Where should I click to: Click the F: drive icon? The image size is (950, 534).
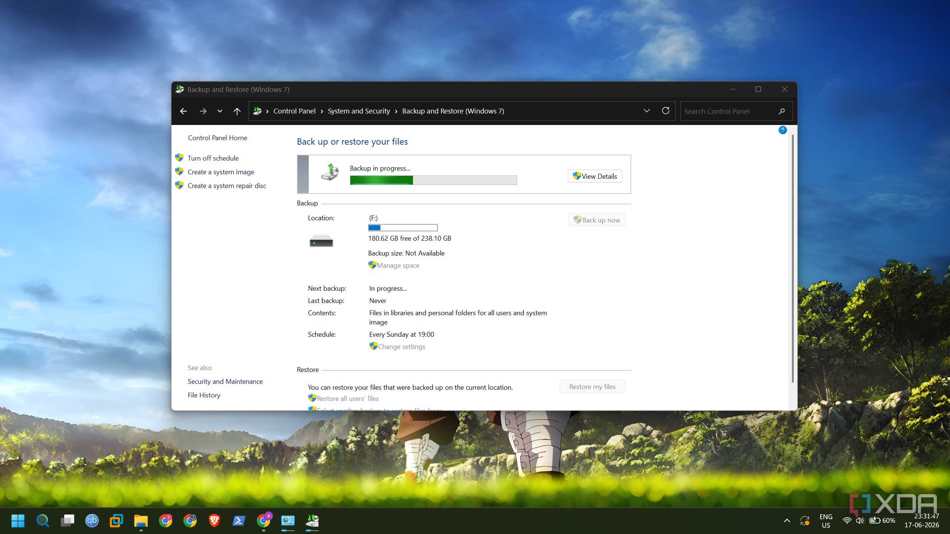tap(321, 241)
